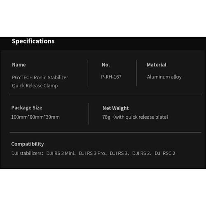The width and height of the screenshot is (206, 206).
Task: Click the 78g weight value
Action: (106, 117)
